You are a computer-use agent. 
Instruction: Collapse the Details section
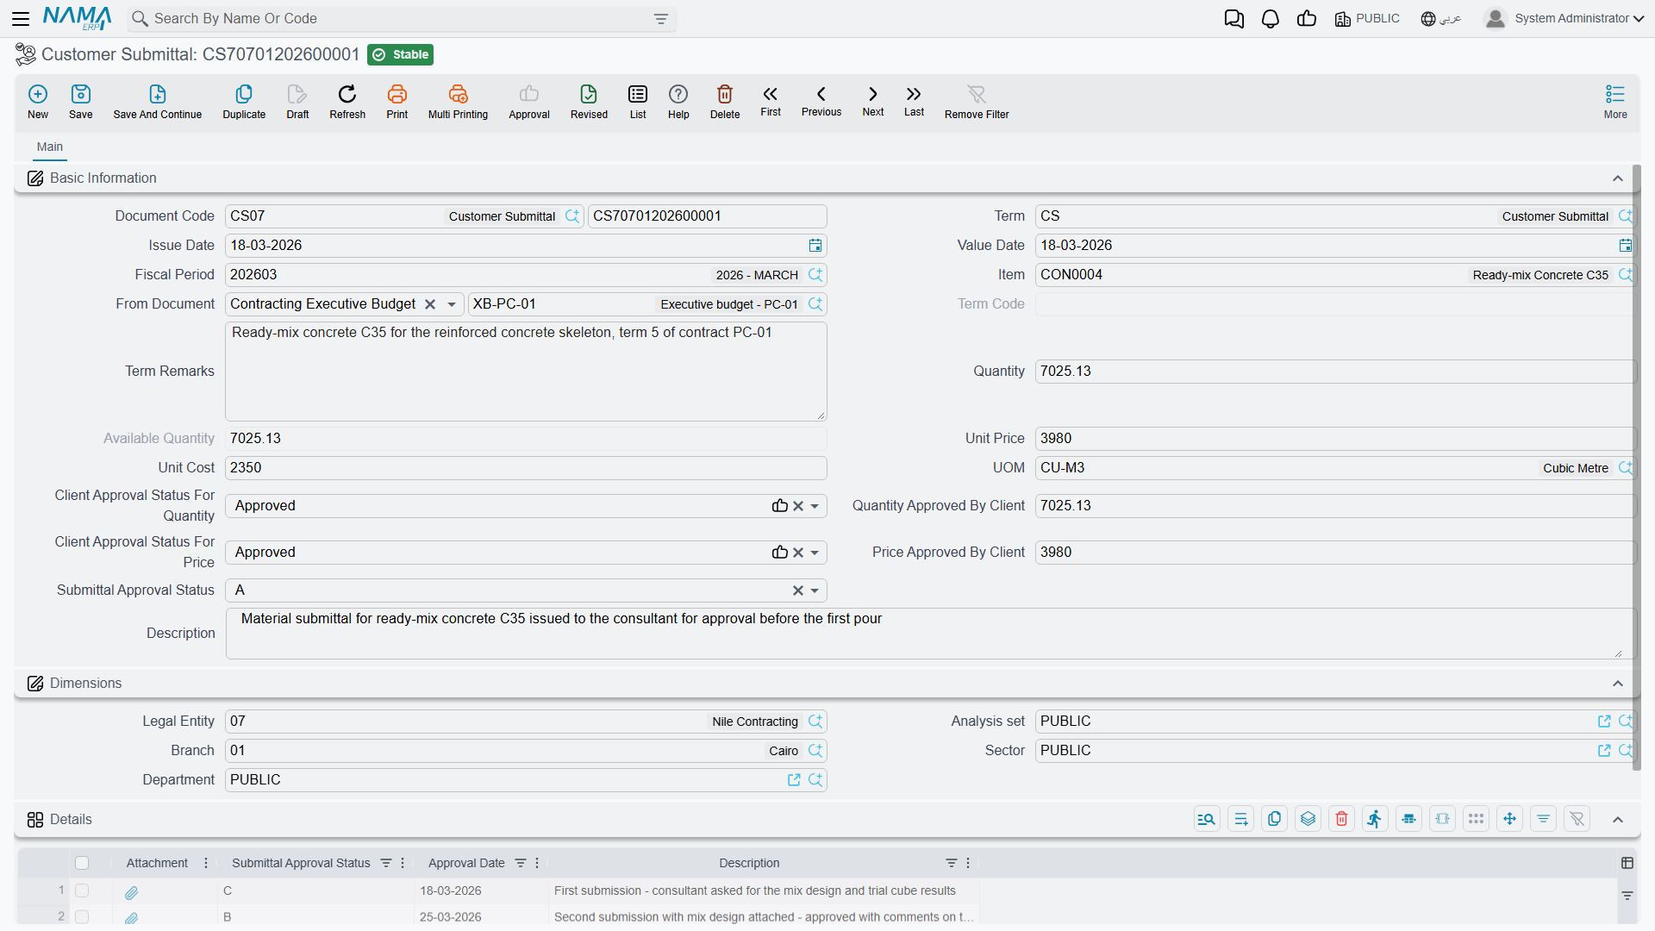tap(1618, 820)
